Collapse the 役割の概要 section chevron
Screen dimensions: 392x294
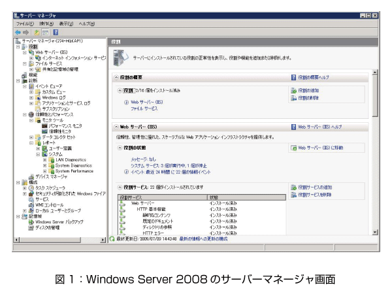click(x=116, y=78)
